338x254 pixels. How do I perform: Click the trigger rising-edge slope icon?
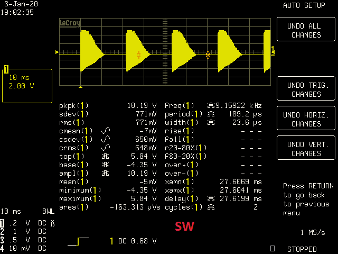78,241
